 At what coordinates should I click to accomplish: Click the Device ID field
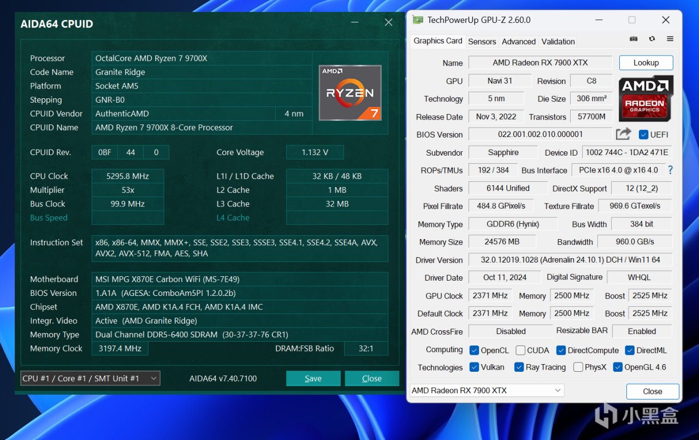pyautogui.click(x=627, y=153)
